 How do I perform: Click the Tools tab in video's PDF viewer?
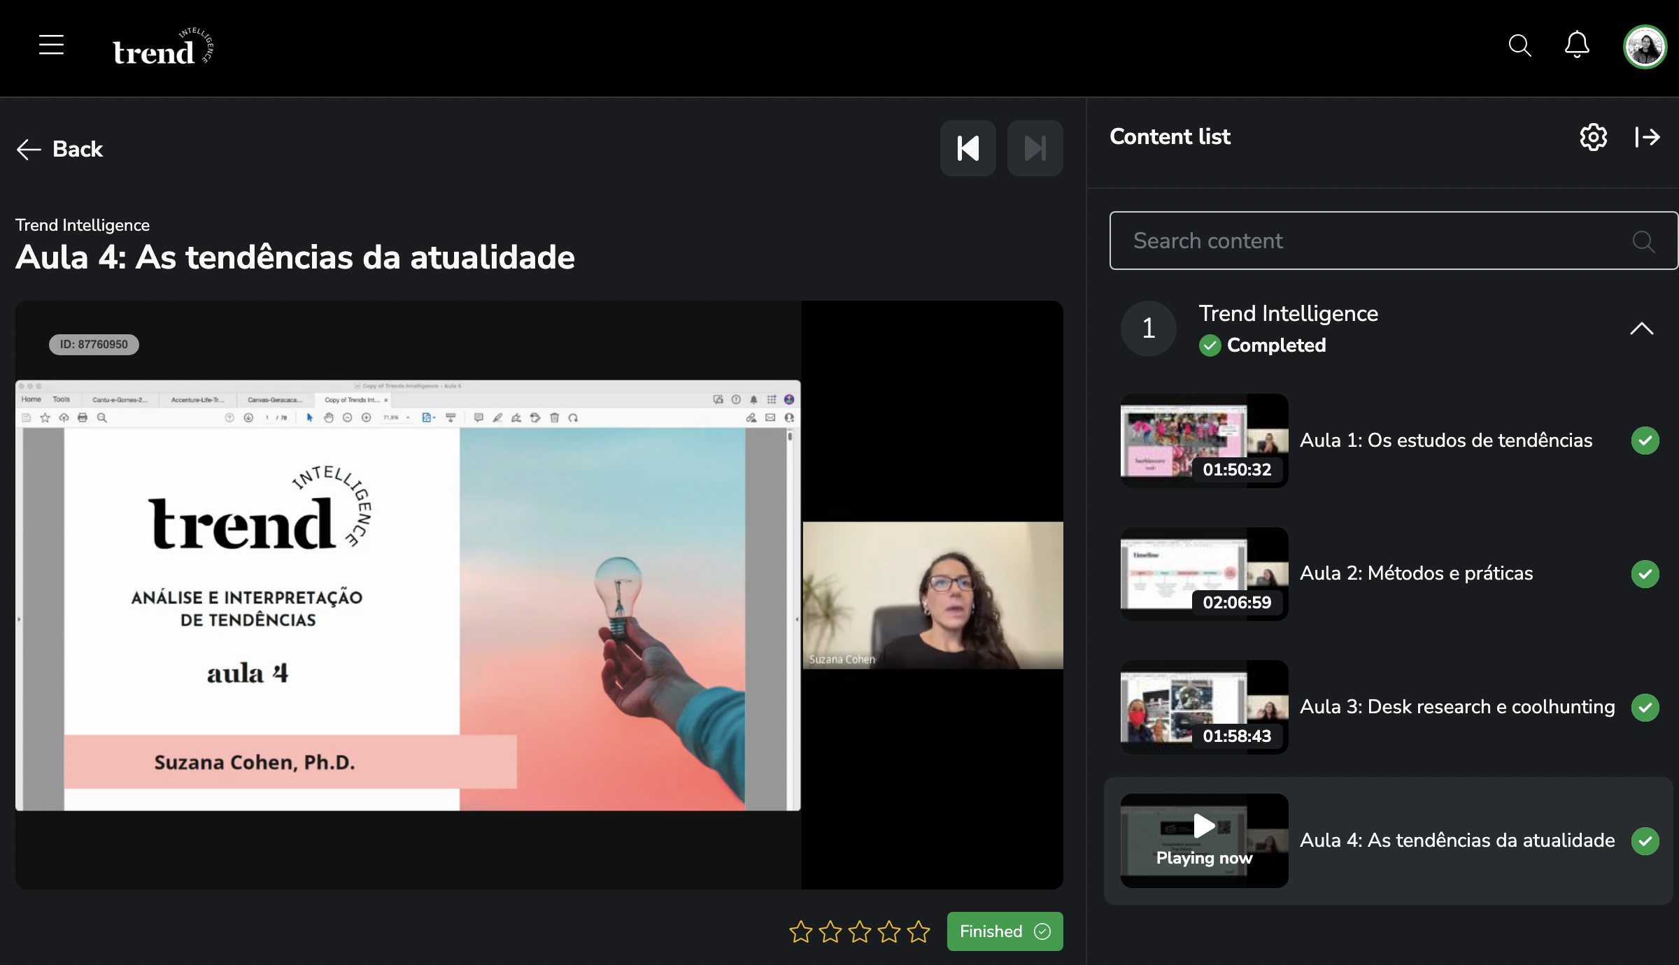pos(62,399)
